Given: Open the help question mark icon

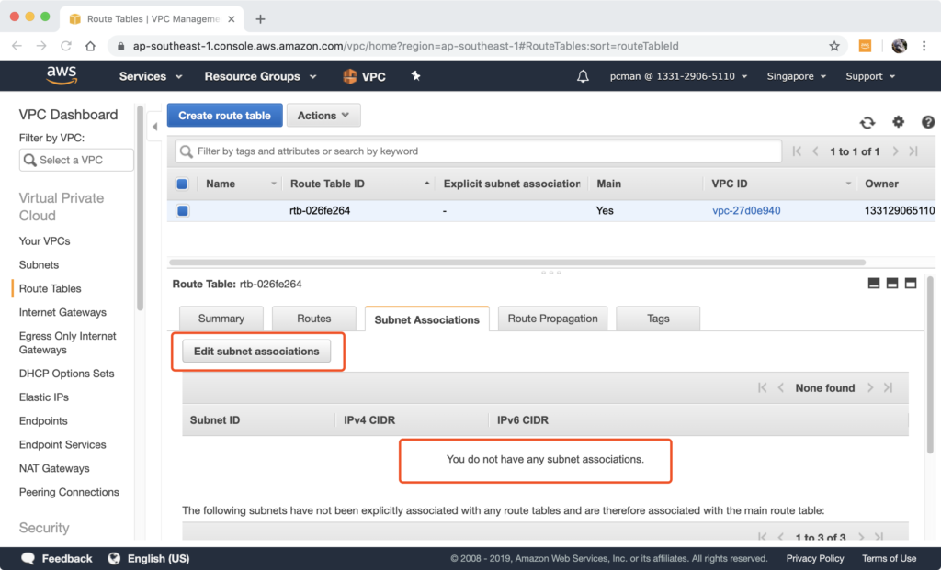Looking at the screenshot, I should pos(928,122).
